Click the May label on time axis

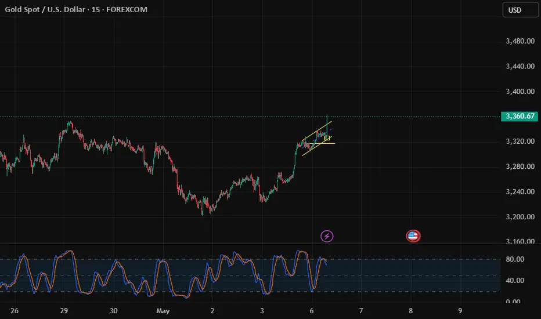(163, 311)
